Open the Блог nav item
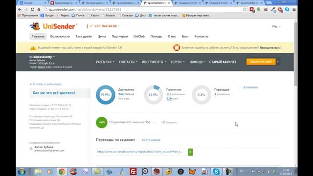Image resolution: width=313 pixels, height=176 pixels. click(185, 37)
